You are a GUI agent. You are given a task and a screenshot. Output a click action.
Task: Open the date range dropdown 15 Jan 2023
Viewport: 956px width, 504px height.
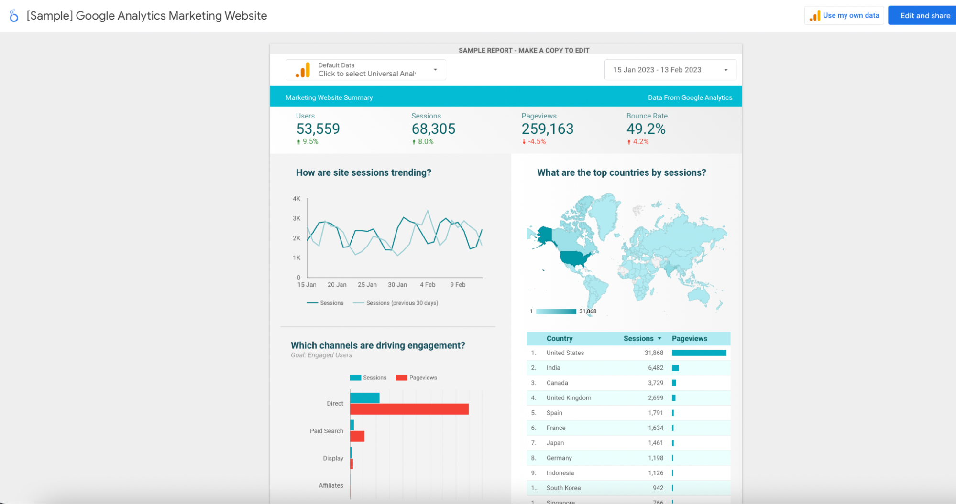[x=670, y=70]
